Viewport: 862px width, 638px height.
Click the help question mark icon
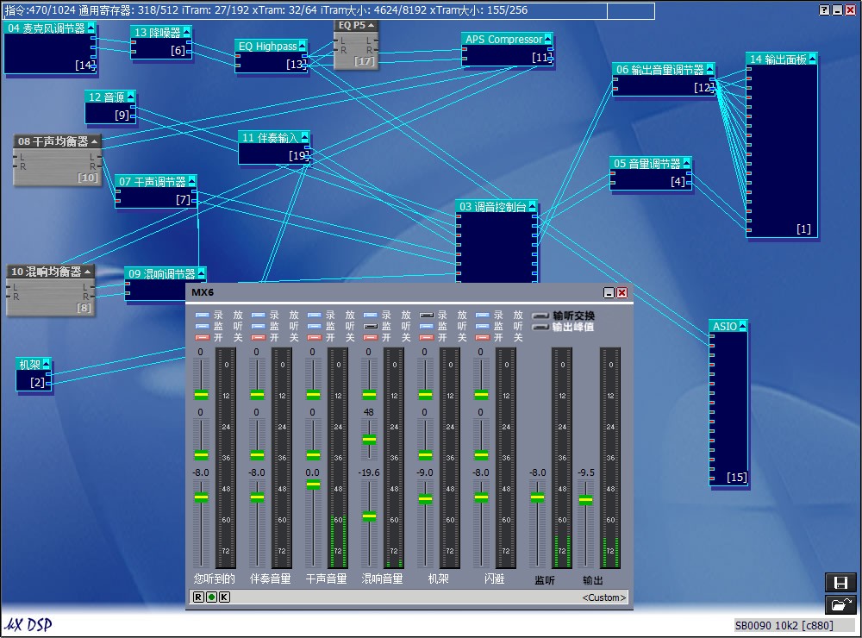(824, 9)
